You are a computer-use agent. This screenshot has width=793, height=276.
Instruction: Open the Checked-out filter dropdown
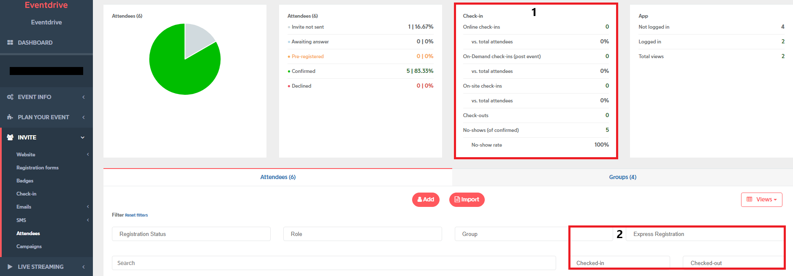tap(733, 263)
